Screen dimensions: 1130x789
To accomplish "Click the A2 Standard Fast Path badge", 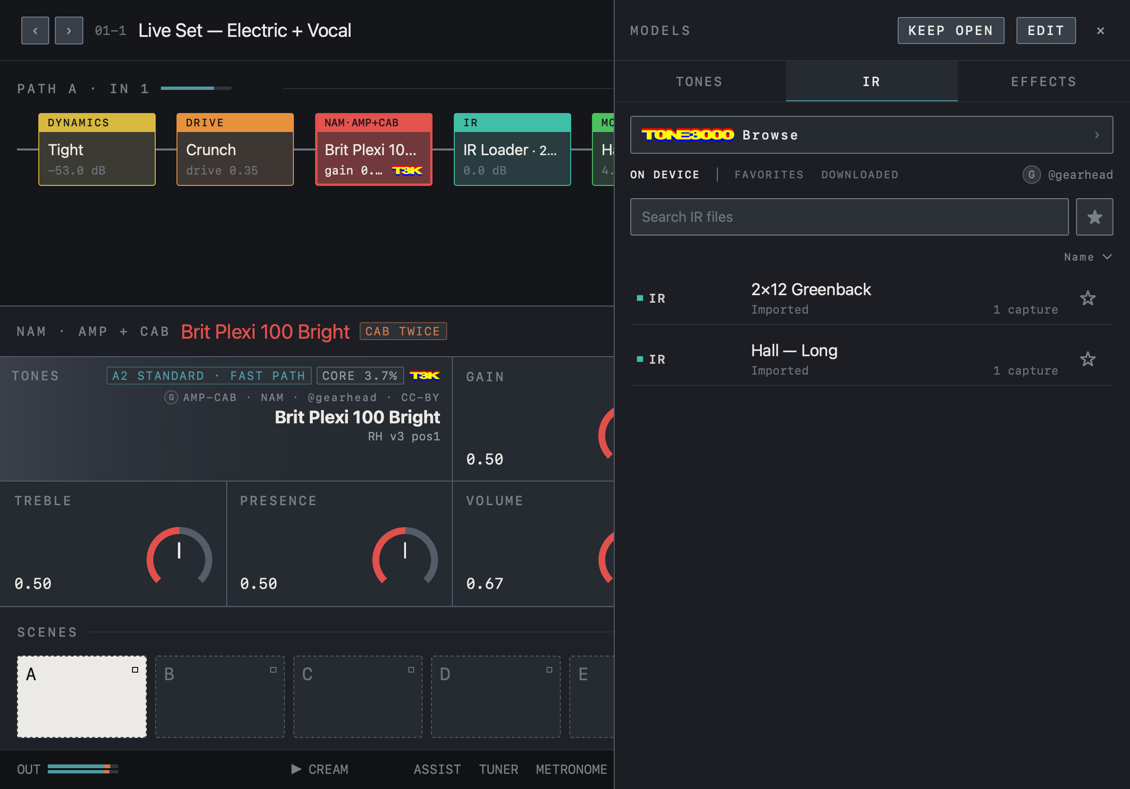I will tap(209, 376).
